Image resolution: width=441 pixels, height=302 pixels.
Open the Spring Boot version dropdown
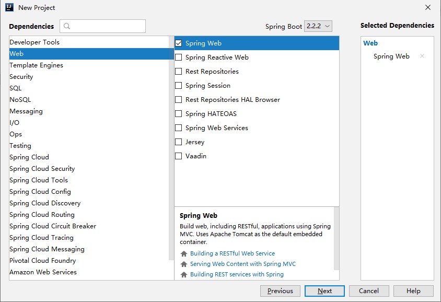318,26
